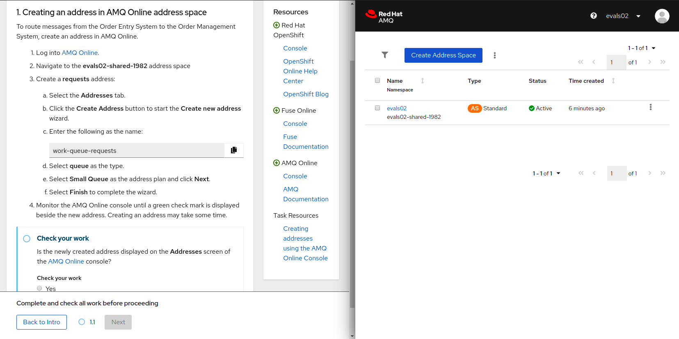
Task: Open the evals02 address space link
Action: [397, 108]
